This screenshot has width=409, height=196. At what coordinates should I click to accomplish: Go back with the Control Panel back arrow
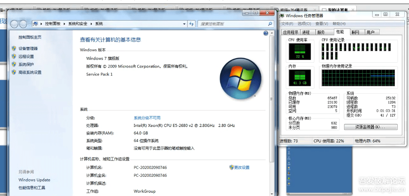point(14,24)
